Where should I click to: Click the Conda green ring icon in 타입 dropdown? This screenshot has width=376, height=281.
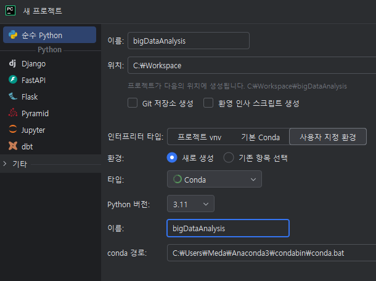tap(178, 179)
